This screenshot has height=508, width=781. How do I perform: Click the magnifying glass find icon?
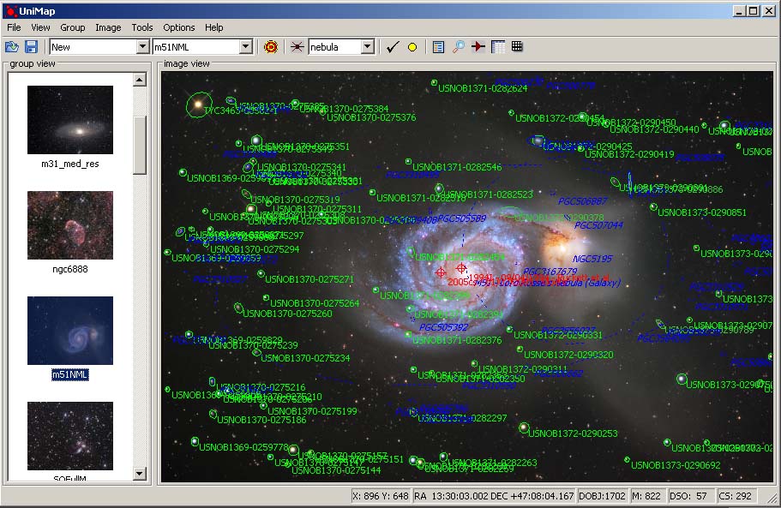(x=459, y=47)
